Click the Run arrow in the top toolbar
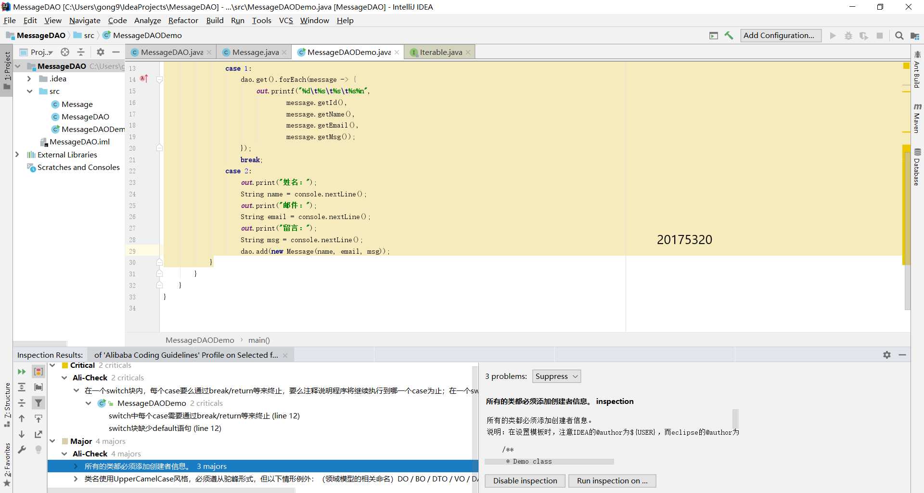 pyautogui.click(x=833, y=36)
